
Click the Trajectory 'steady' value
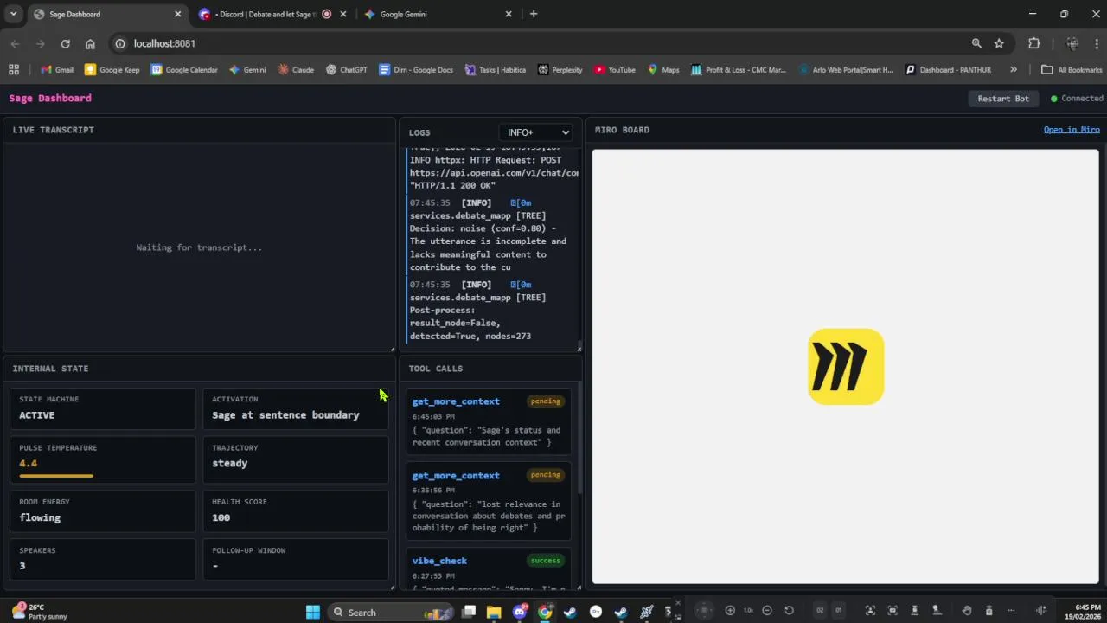(x=230, y=464)
